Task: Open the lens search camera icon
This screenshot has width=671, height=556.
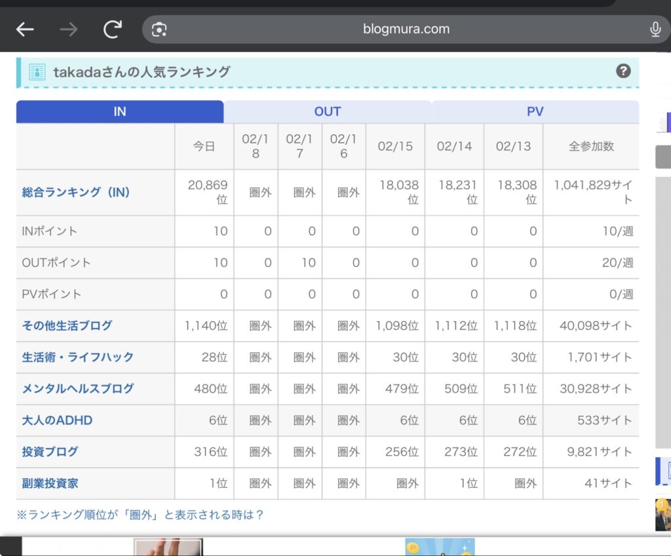Action: coord(159,29)
